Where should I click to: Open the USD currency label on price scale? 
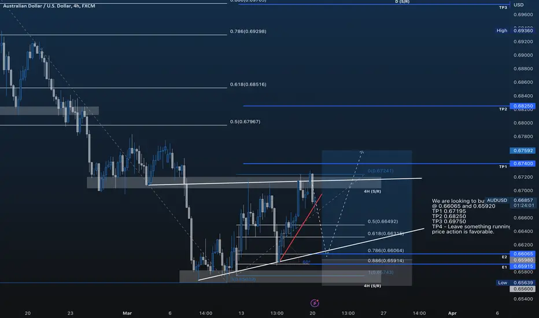pyautogui.click(x=518, y=5)
